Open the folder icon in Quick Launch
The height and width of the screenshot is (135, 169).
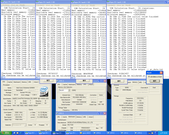coord(17,133)
